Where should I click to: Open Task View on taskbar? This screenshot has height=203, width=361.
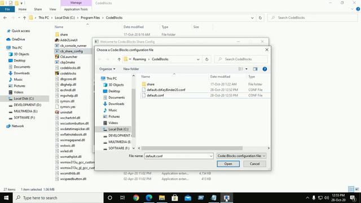pyautogui.click(x=122, y=198)
